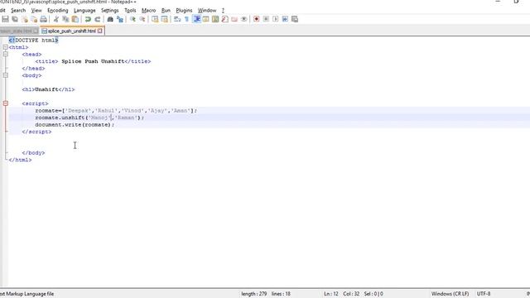Click the Playback macro icon
This screenshot has width=530, height=298.
[x=276, y=19]
